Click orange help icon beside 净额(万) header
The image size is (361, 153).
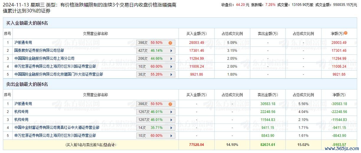[x=346, y=33]
